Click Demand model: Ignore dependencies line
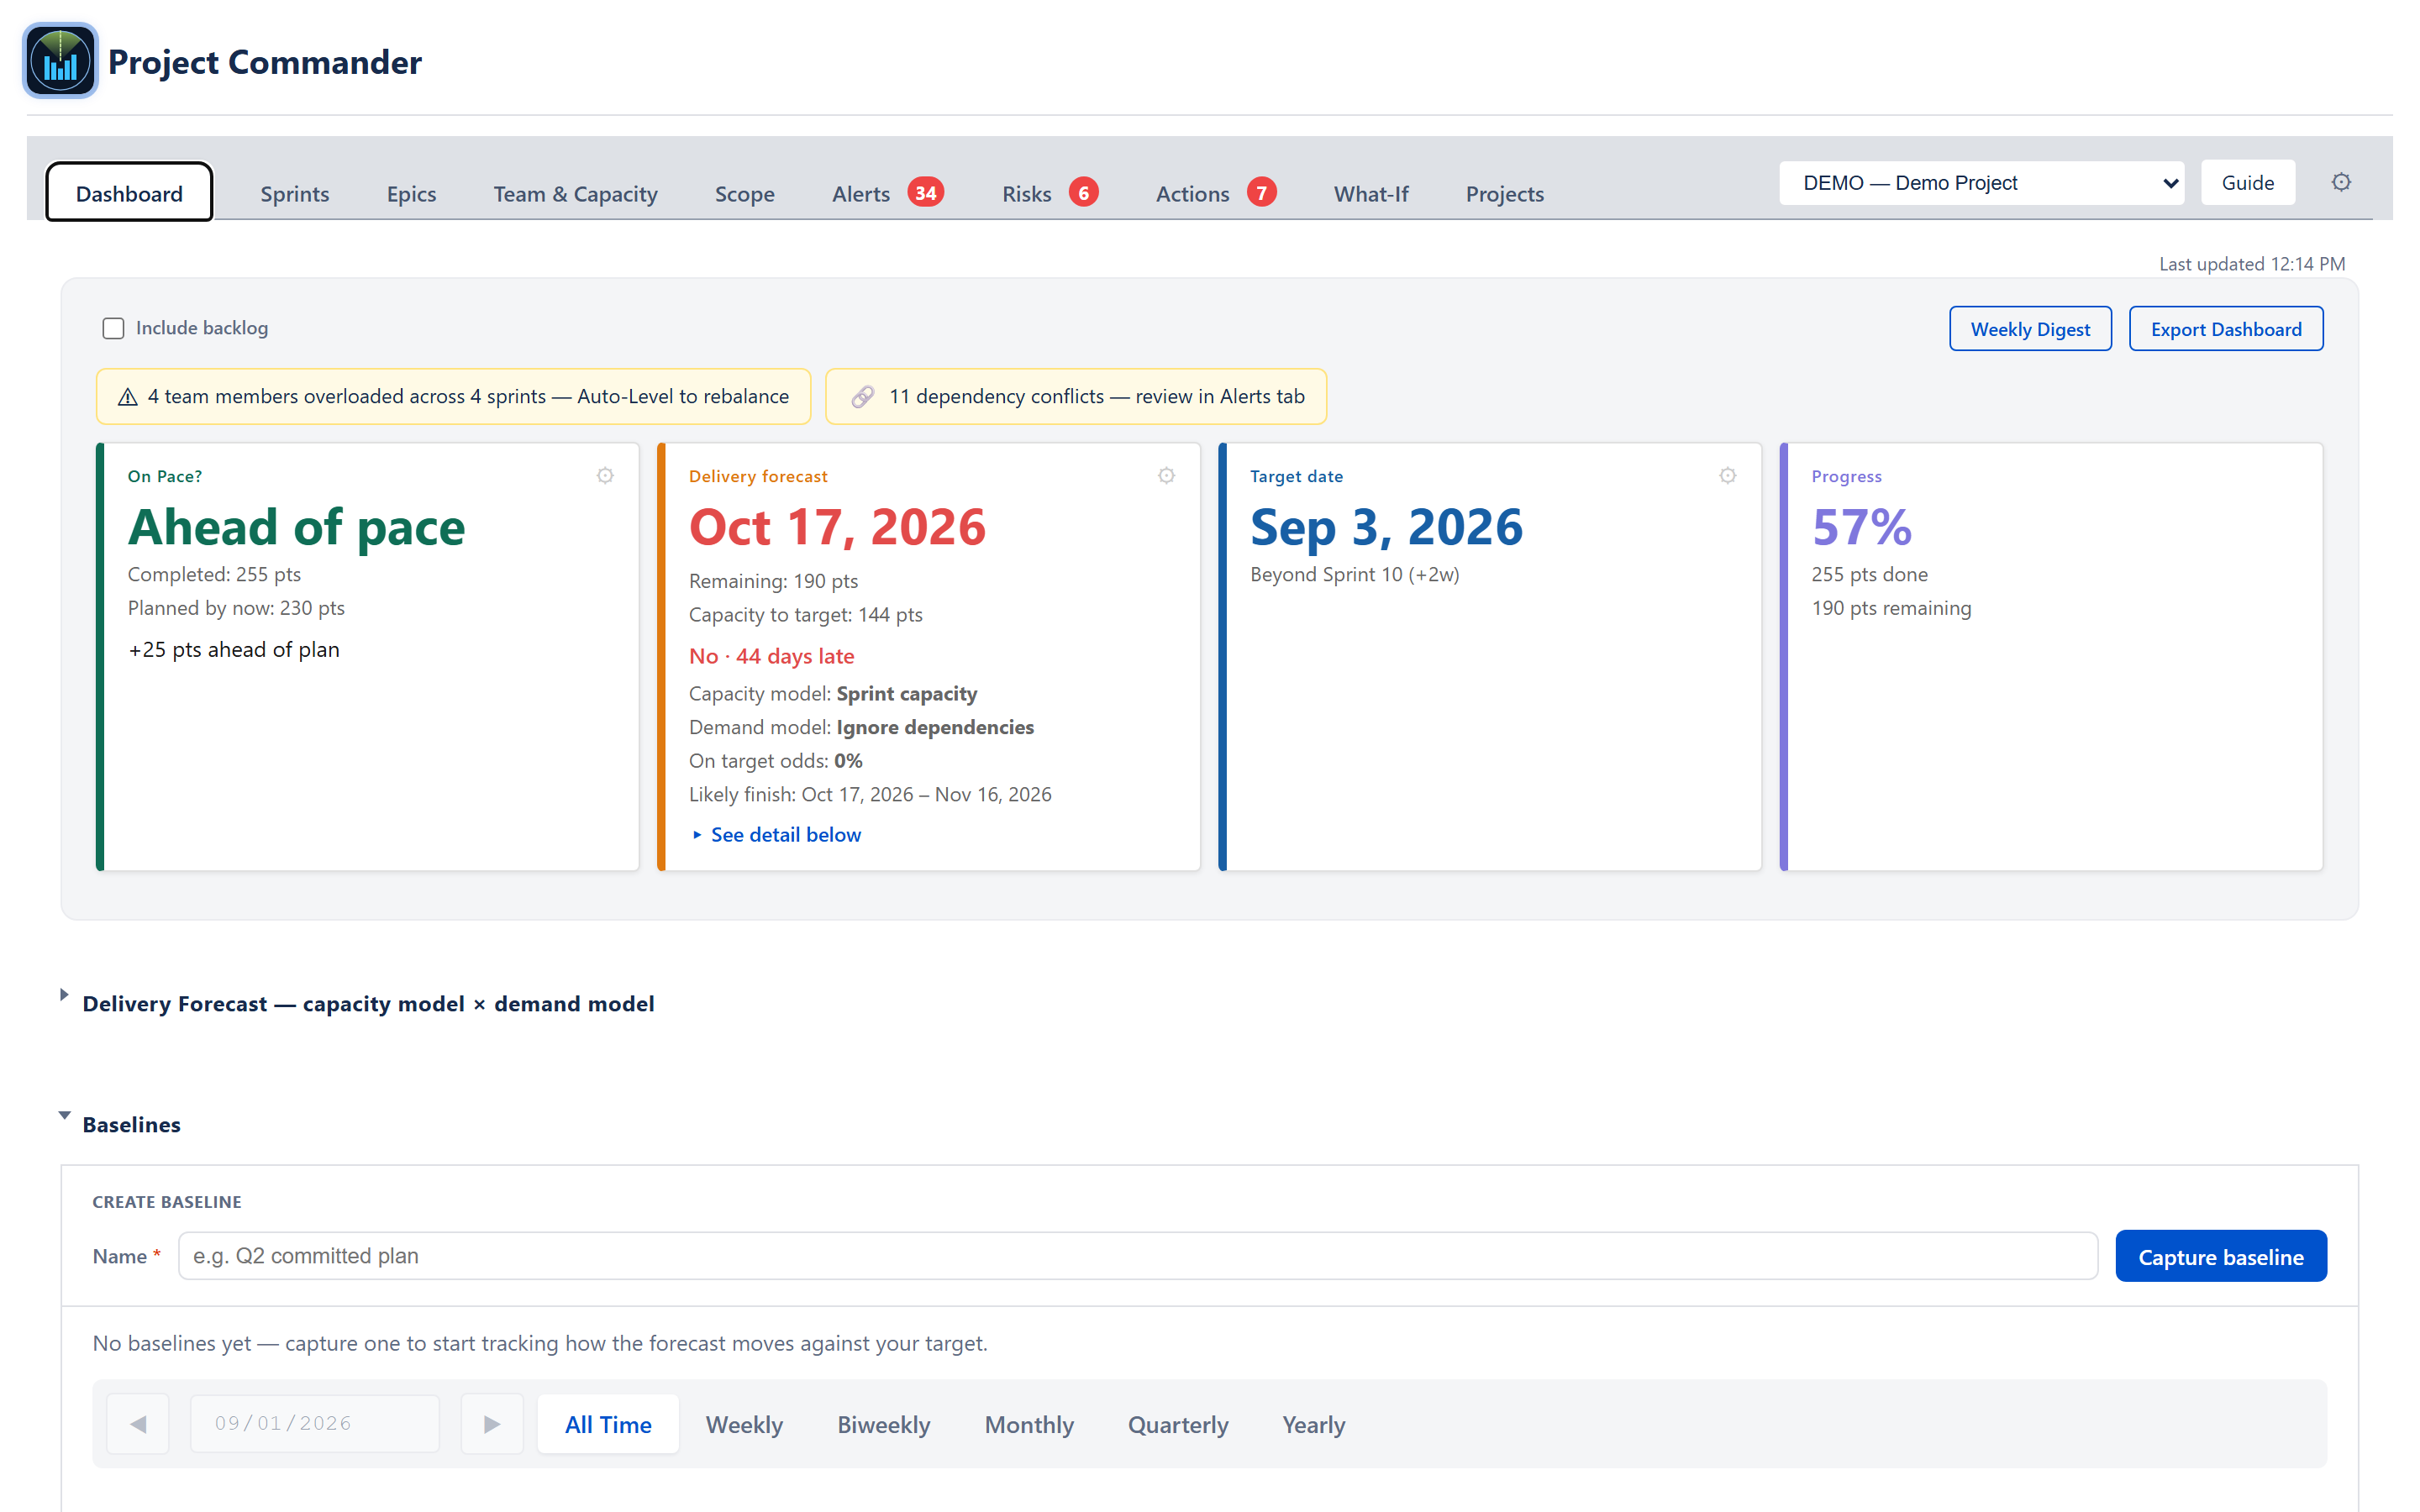The width and height of the screenshot is (2420, 1512). pyautogui.click(x=861, y=728)
